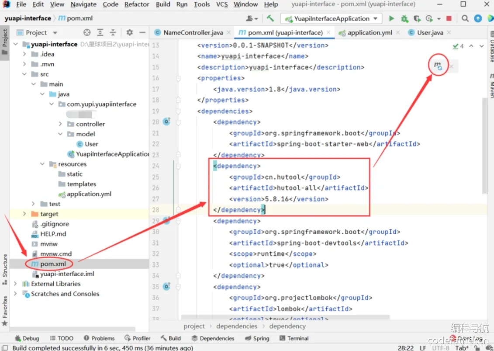Screen dimensions: 494x351
Task: Click cursor position 28:22 in status bar
Action: pyautogui.click(x=405, y=348)
